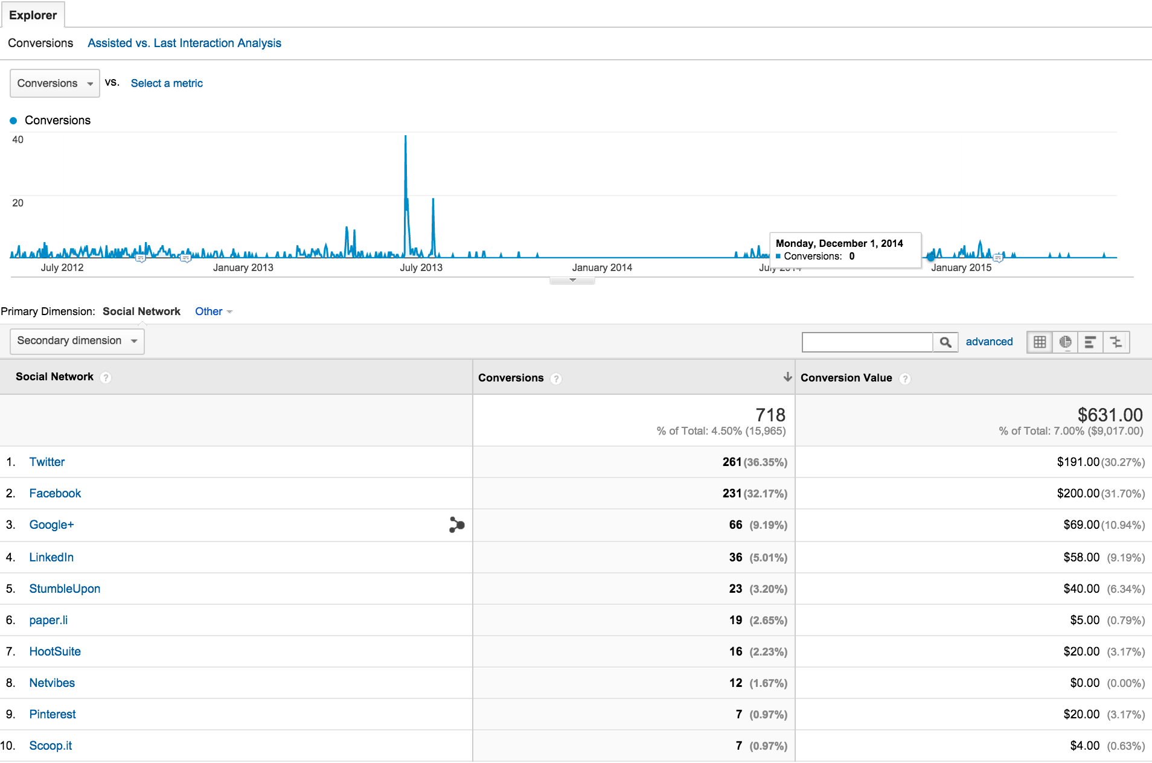Open the LinkedIn network link
The width and height of the screenshot is (1152, 763).
point(51,557)
